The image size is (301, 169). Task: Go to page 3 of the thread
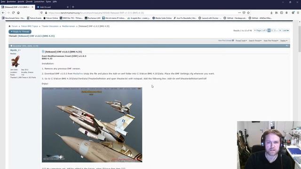(275, 31)
